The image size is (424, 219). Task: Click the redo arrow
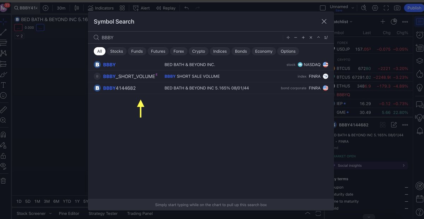pos(198,8)
